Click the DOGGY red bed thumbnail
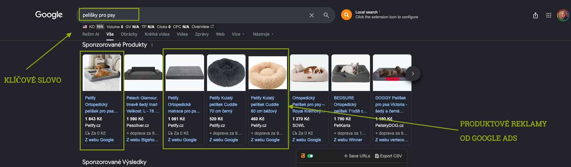Image resolution: width=571 pixels, height=167 pixels. (x=392, y=73)
